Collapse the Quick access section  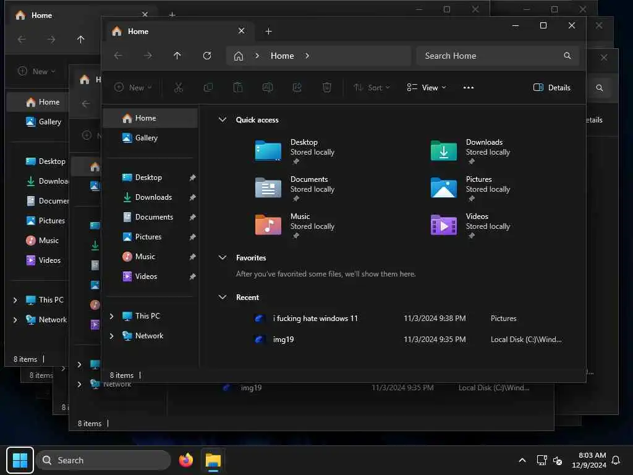pos(222,119)
